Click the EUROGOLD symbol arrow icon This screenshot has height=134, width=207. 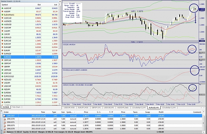click(x=2, y=76)
